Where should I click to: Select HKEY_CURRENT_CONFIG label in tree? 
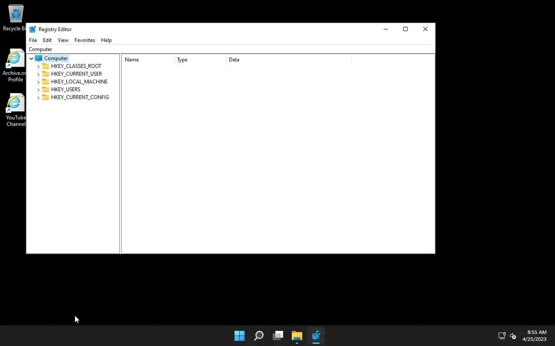[x=80, y=97]
